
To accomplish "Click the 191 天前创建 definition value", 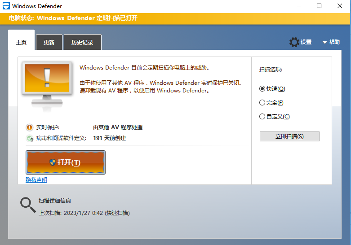I will click(110, 138).
